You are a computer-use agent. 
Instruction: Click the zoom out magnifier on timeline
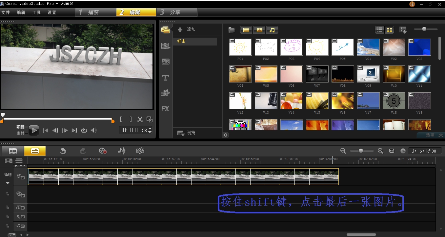(343, 151)
